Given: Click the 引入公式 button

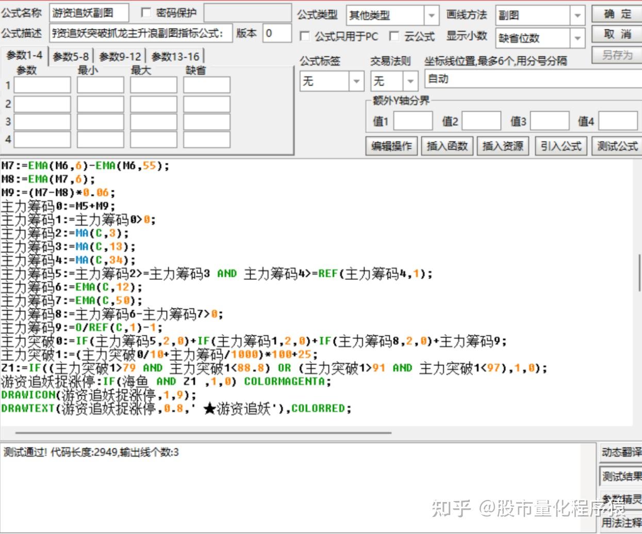Looking at the screenshot, I should tap(561, 146).
